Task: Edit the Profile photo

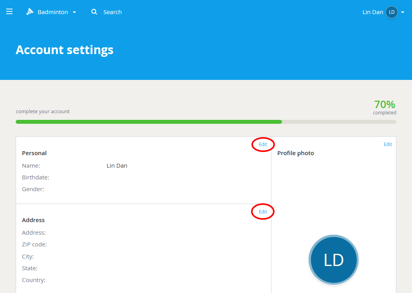Action: click(388, 145)
